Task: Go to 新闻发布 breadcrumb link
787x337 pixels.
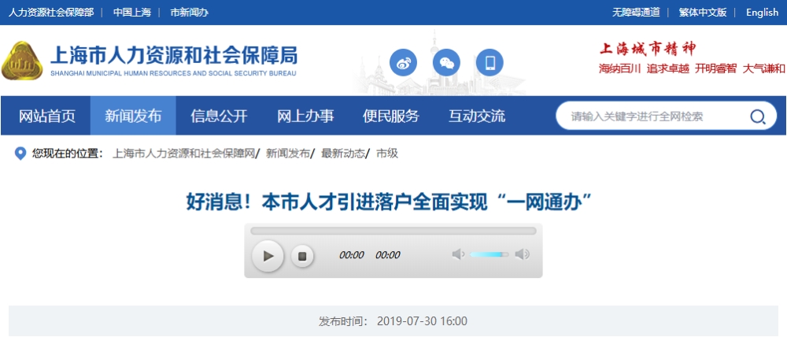Action: [287, 154]
